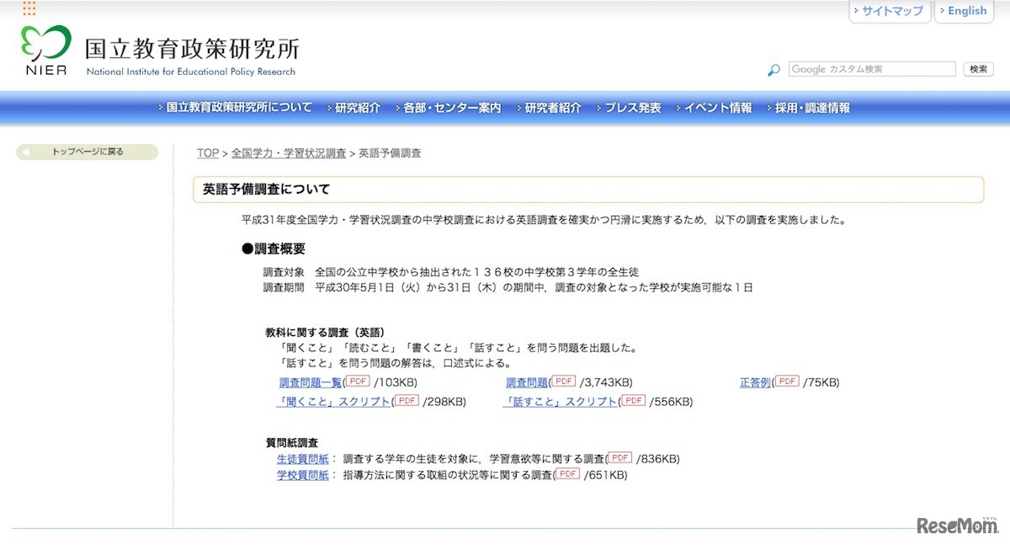Open the PDF icon after 生徒質問紙 description
The image size is (1010, 545).
tap(619, 457)
